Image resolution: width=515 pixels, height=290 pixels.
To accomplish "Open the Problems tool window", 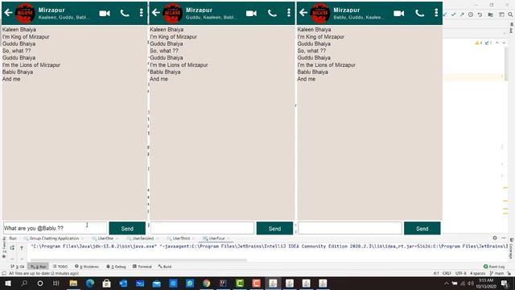I will click(x=87, y=267).
